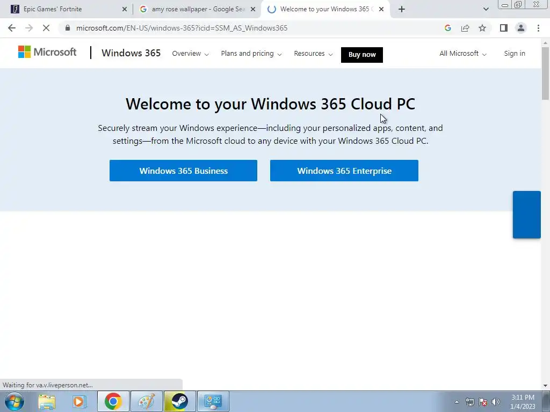Open Steam from the taskbar
Image resolution: width=550 pixels, height=412 pixels.
point(179,401)
